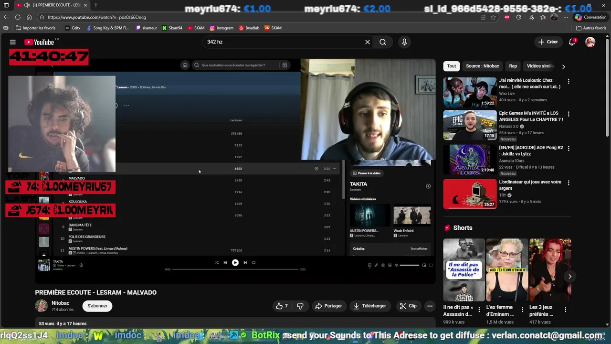The height and width of the screenshot is (344, 611).
Task: Run search with the magnifier button
Action: (383, 42)
